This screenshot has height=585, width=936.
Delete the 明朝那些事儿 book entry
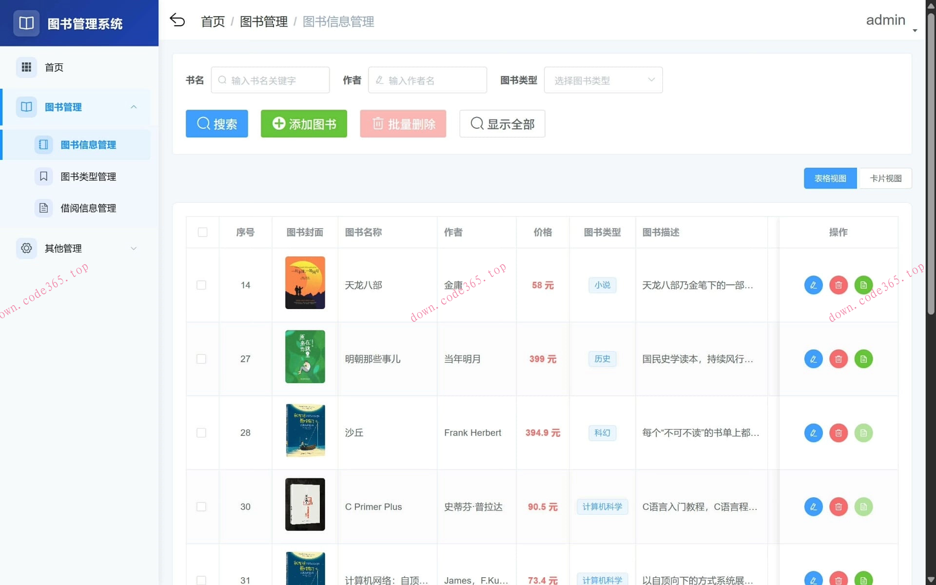point(838,359)
